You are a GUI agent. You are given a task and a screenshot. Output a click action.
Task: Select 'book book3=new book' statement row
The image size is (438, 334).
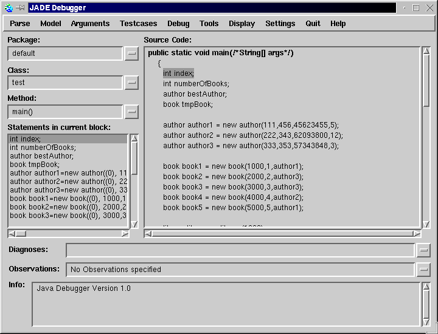[68, 216]
